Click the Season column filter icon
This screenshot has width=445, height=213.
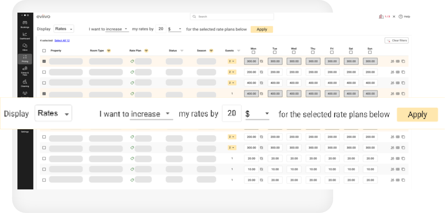click(x=211, y=51)
